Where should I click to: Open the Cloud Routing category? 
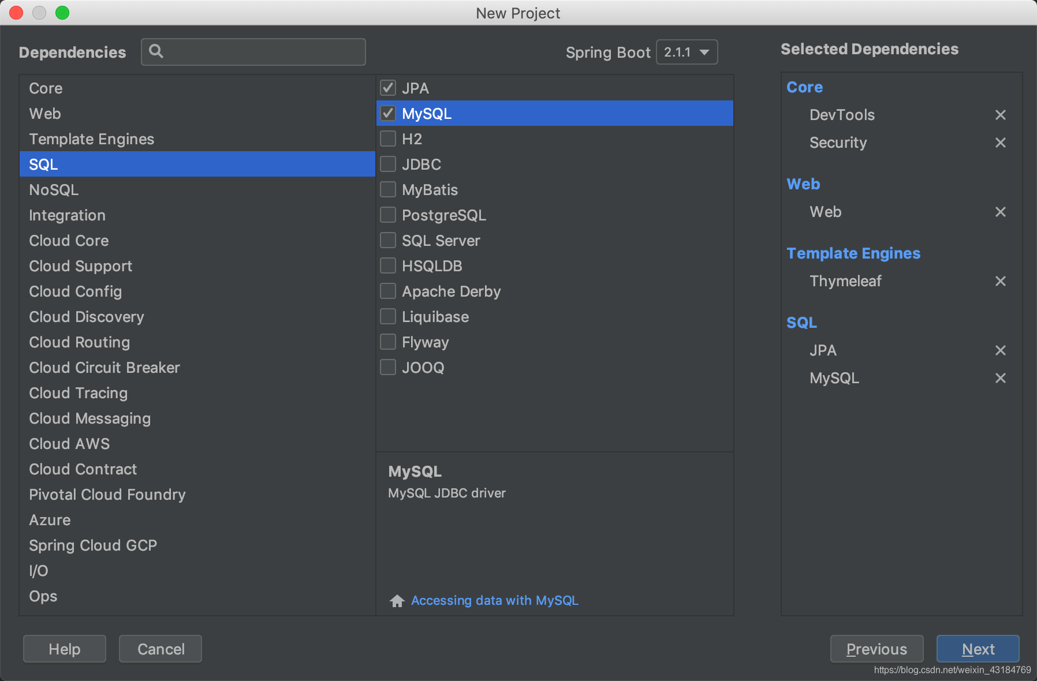click(x=197, y=342)
